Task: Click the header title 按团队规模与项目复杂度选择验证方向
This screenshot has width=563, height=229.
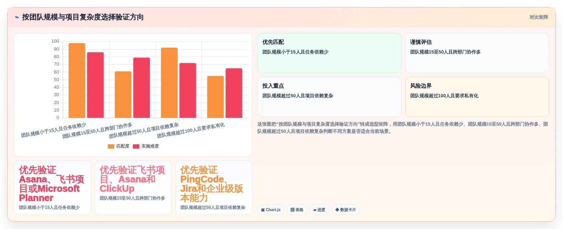Action: (83, 17)
